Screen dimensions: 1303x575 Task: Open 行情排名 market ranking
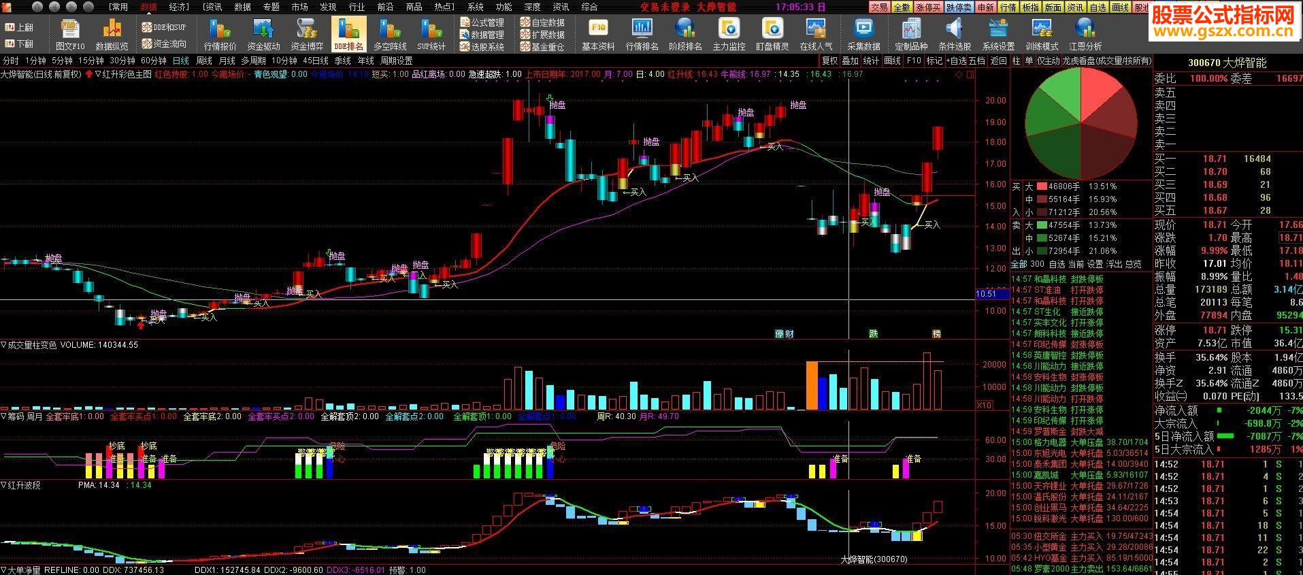tap(642, 35)
